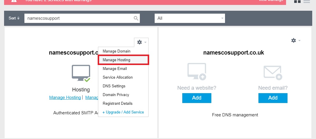This screenshot has width=316, height=139.
Task: Click the Need a website? text
Action: pyautogui.click(x=197, y=88)
